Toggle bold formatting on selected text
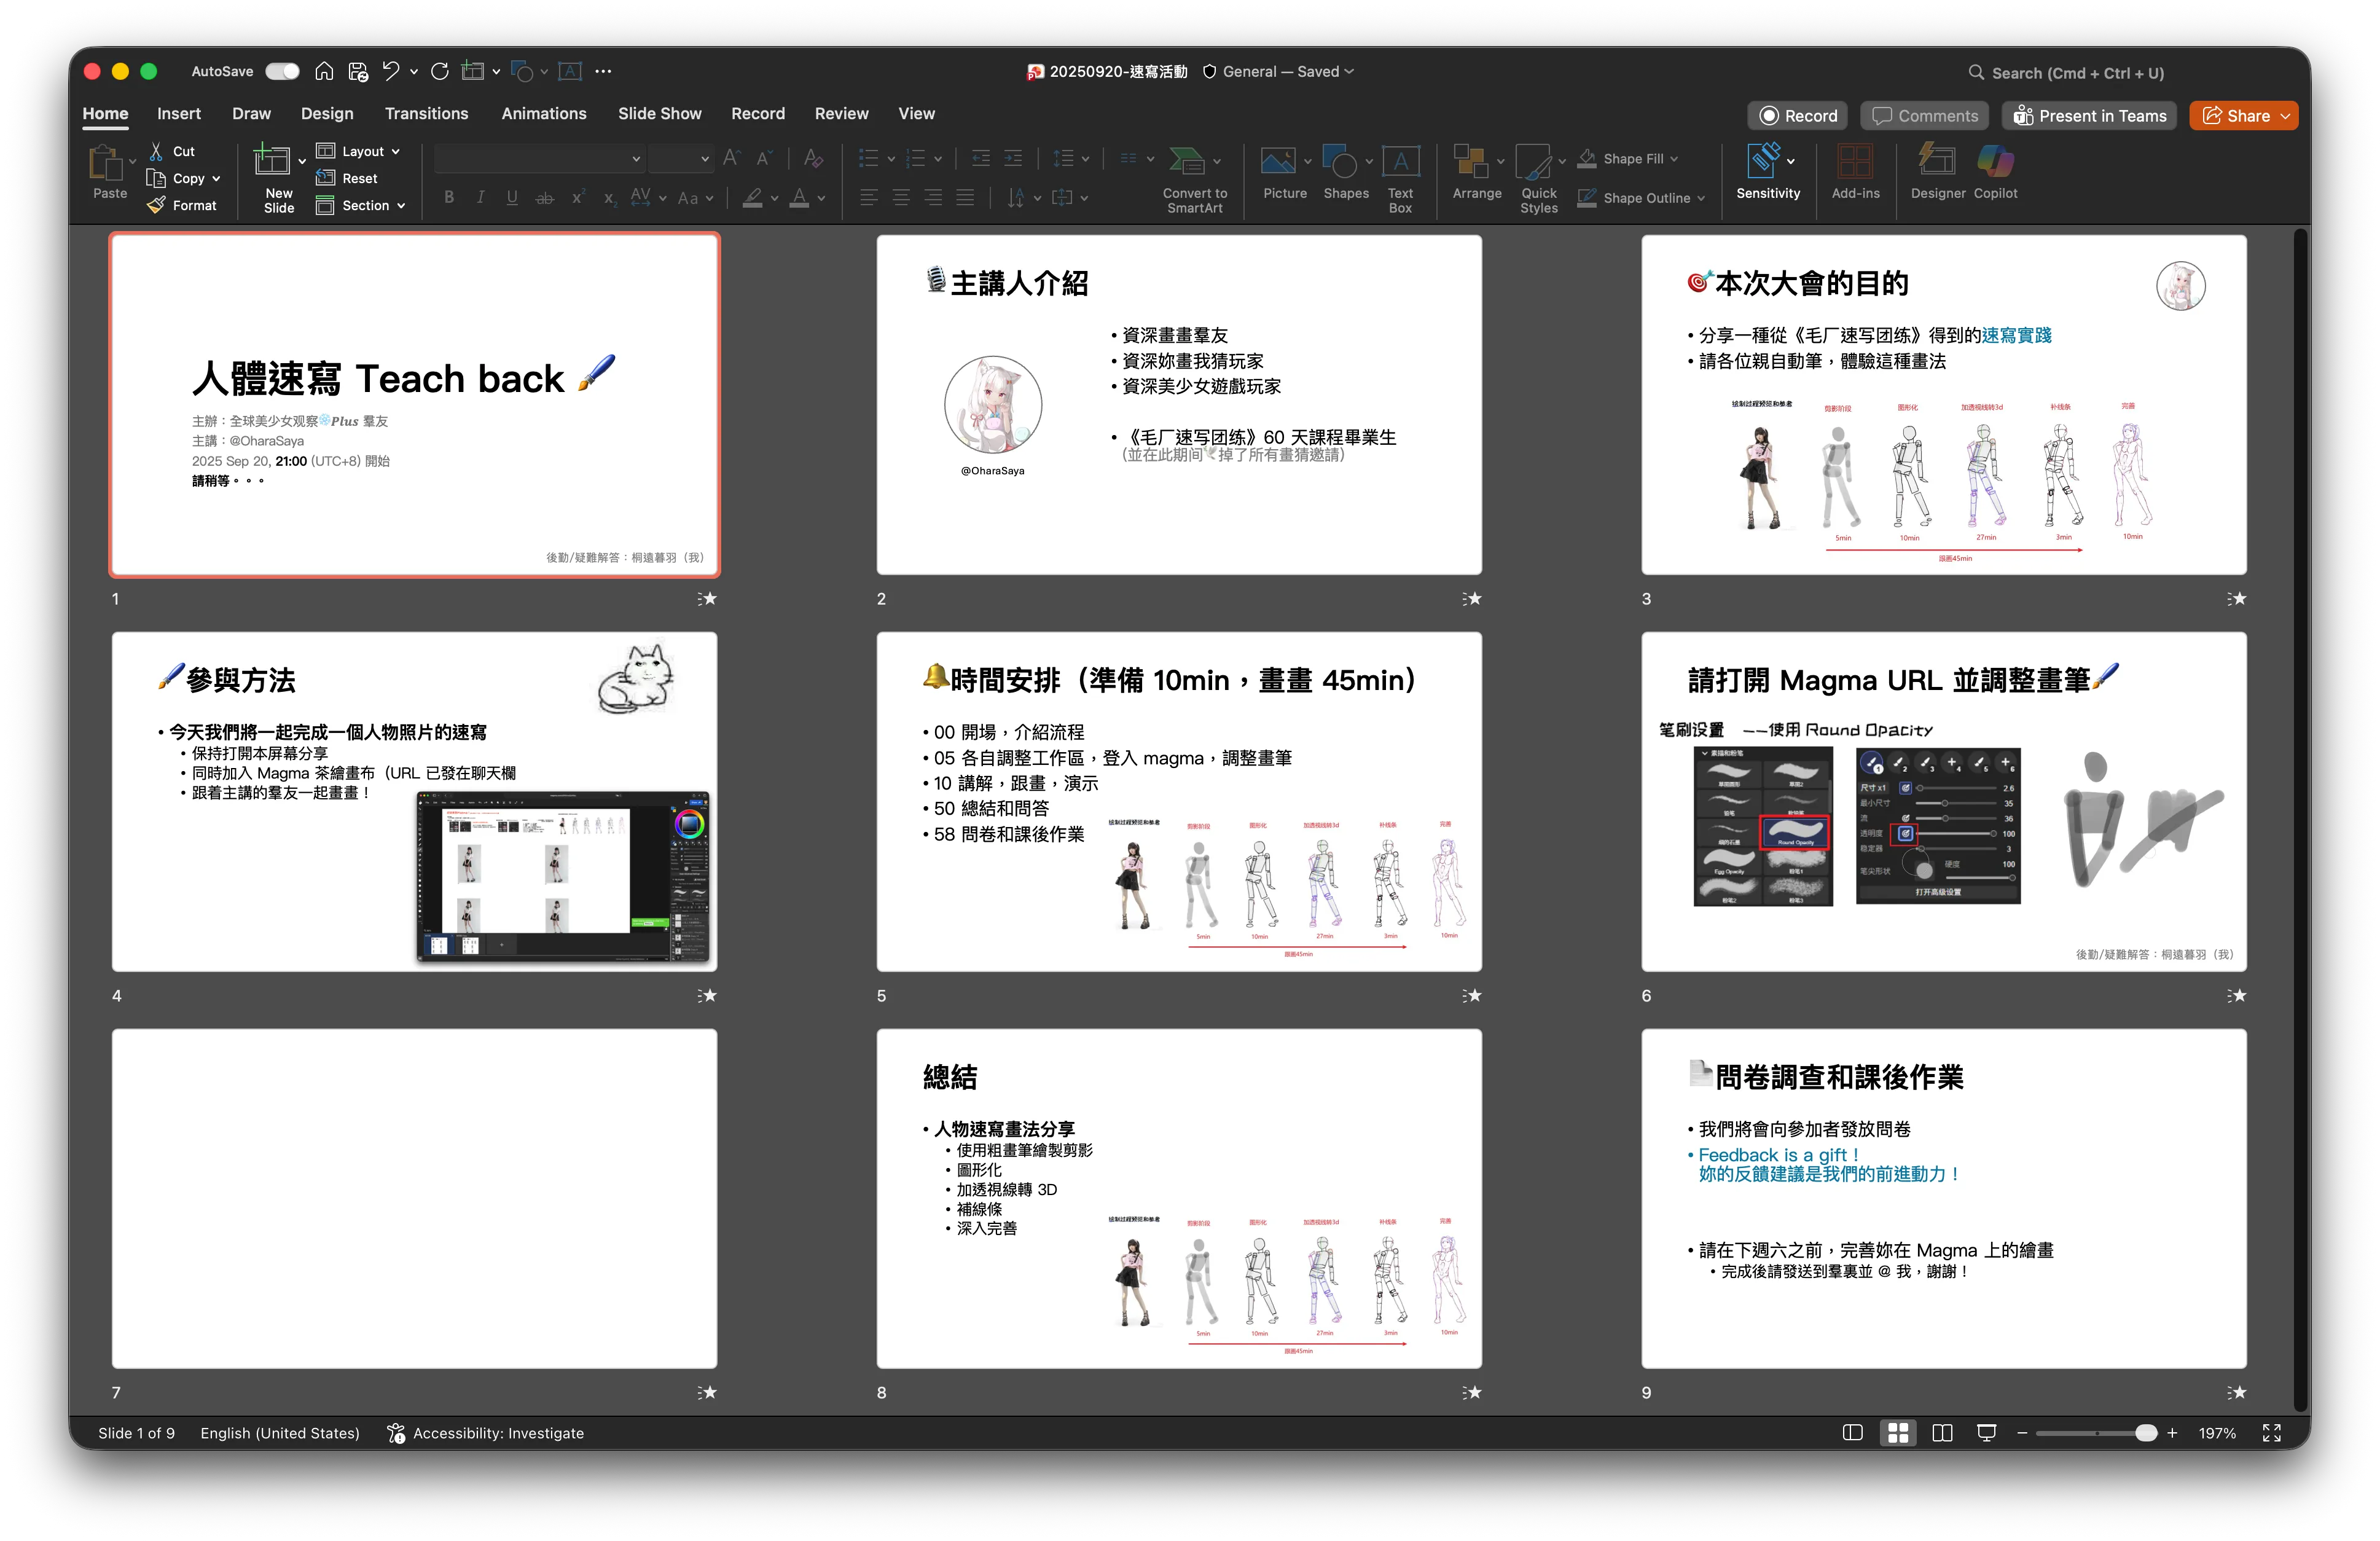This screenshot has width=2380, height=1541. (x=449, y=197)
